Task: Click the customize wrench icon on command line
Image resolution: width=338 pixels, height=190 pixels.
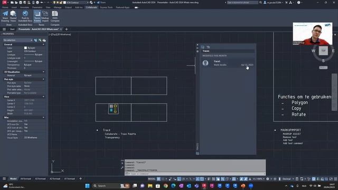Action: tap(122, 168)
